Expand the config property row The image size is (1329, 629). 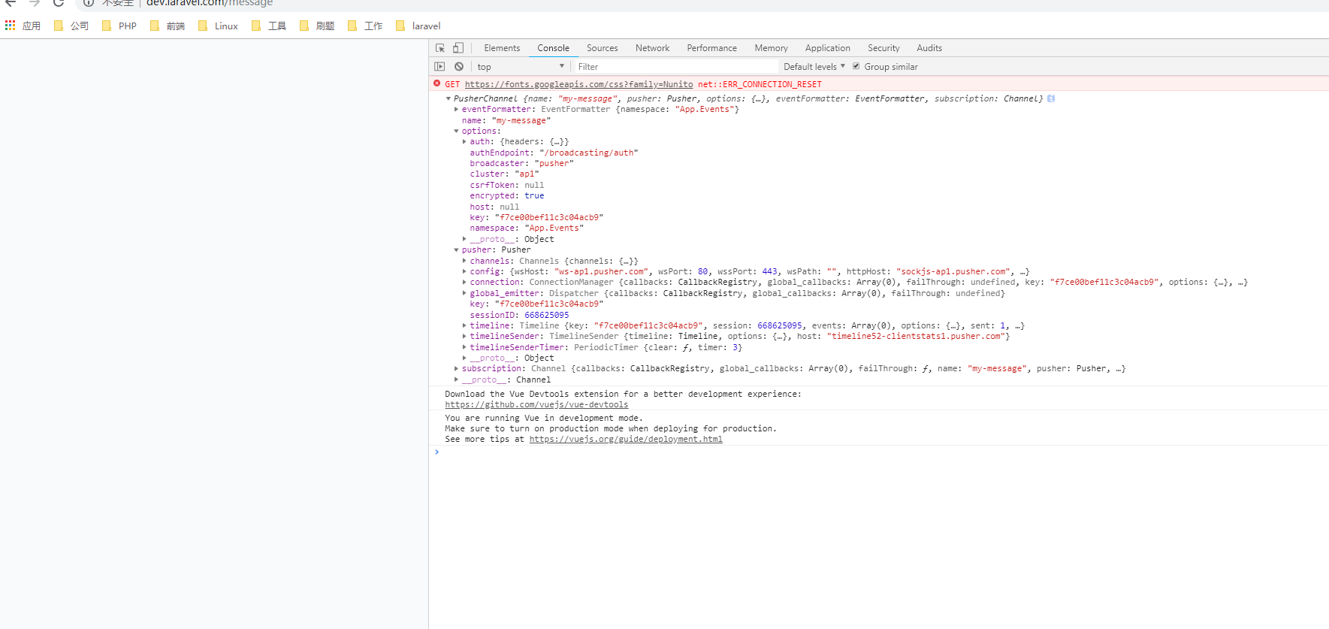tap(464, 272)
